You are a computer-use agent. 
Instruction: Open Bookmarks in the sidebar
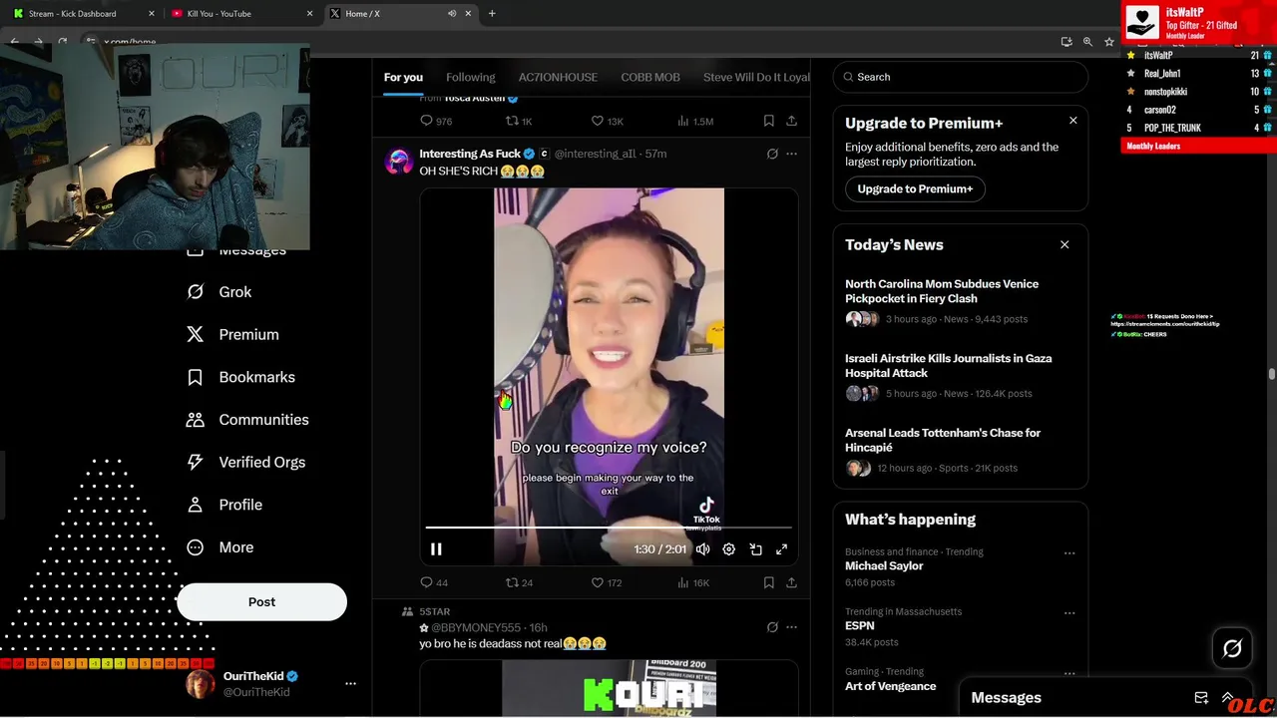[x=241, y=377]
